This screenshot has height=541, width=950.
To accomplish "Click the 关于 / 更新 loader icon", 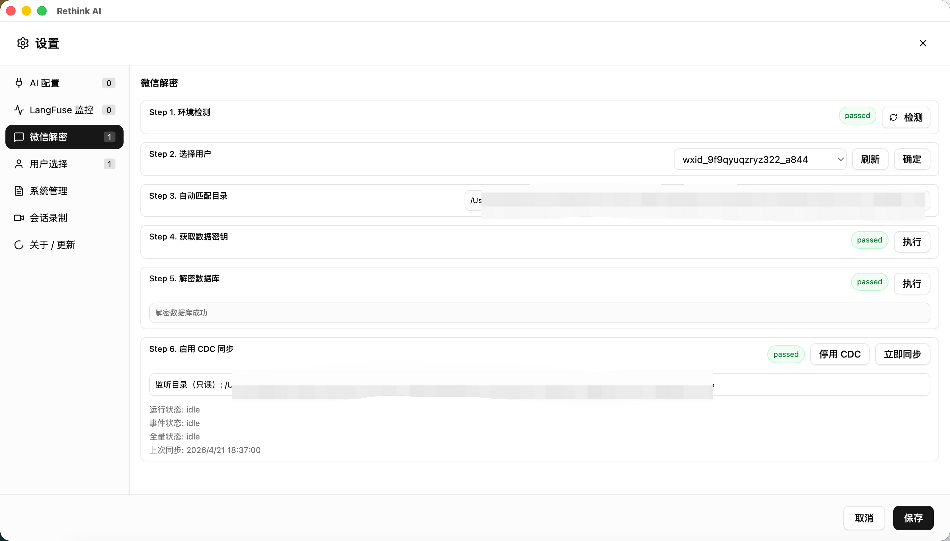I will click(19, 245).
